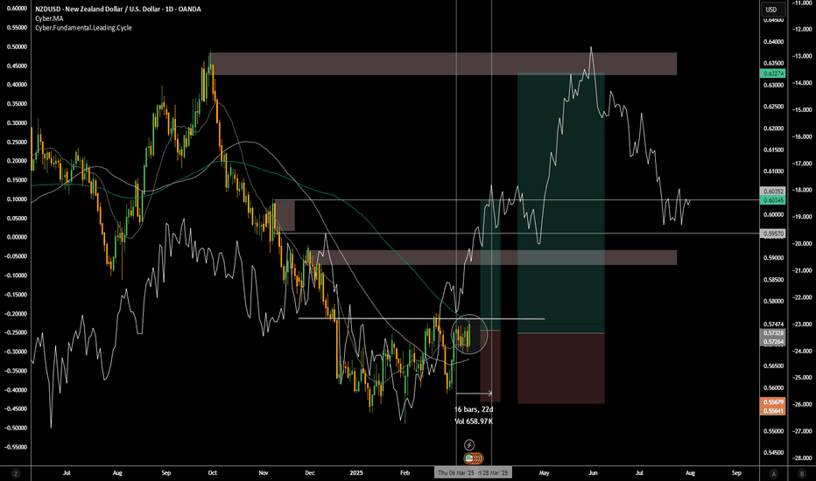Click the lightning bolt event icon
This screenshot has width=816, height=481.
[x=469, y=445]
